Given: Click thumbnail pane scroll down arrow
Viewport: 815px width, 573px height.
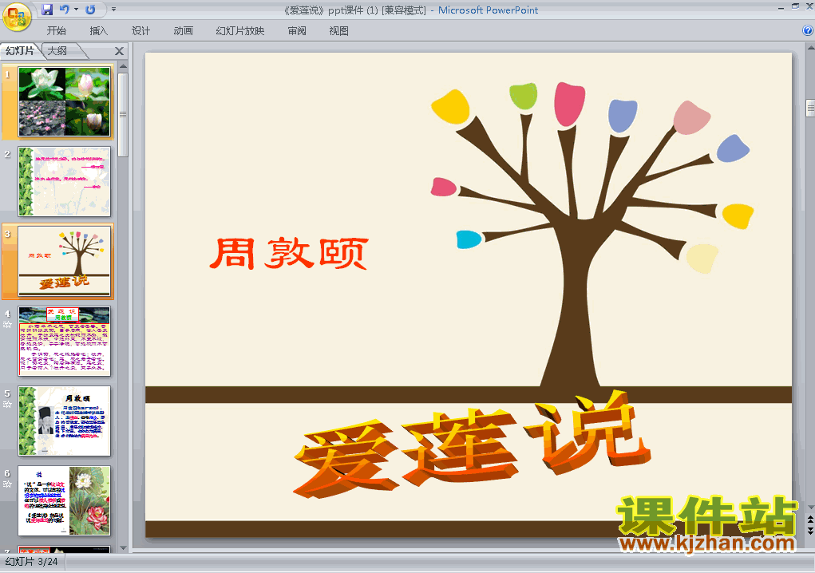Looking at the screenshot, I should tap(123, 547).
